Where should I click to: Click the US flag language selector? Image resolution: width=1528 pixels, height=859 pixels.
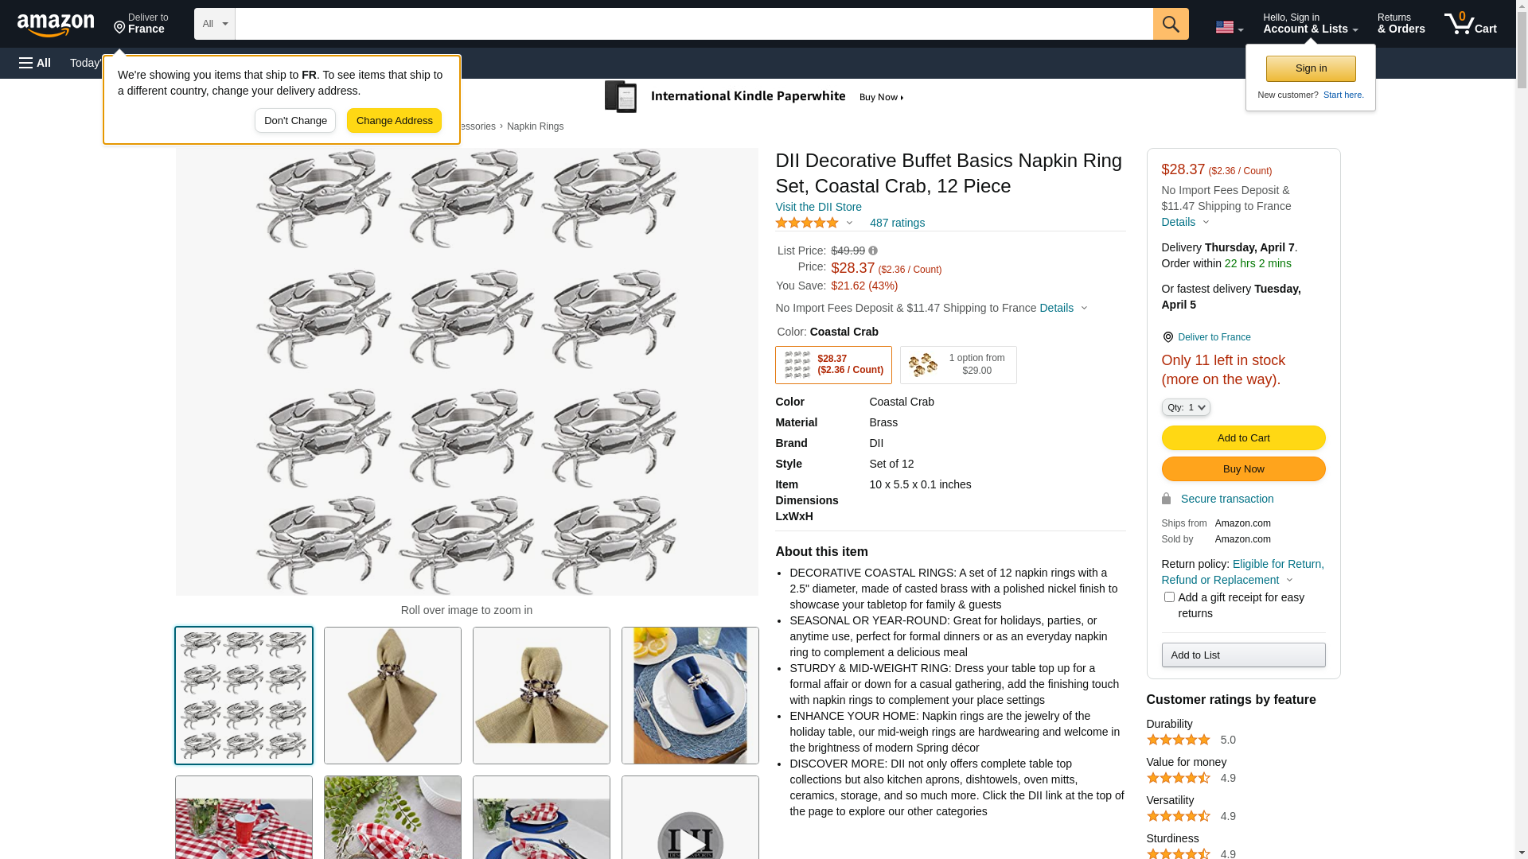(1229, 27)
